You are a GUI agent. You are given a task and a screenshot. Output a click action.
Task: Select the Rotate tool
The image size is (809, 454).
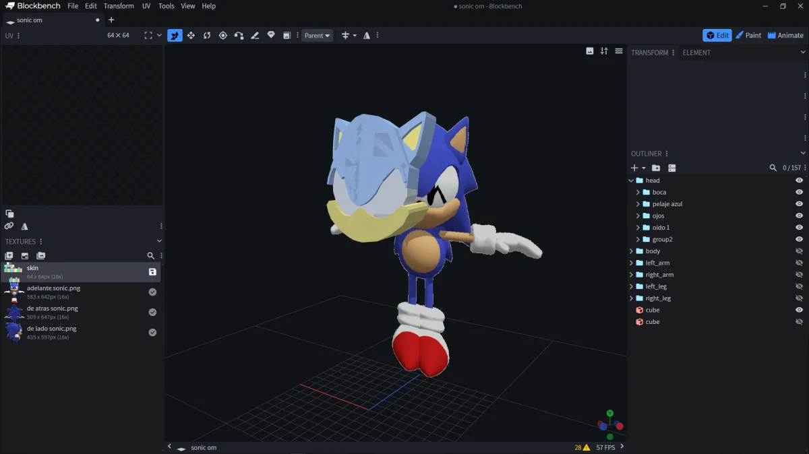pyautogui.click(x=207, y=35)
